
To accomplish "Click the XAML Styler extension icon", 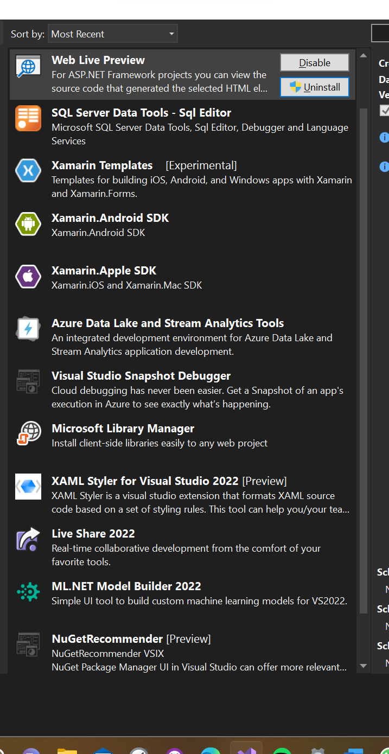I will point(28,487).
